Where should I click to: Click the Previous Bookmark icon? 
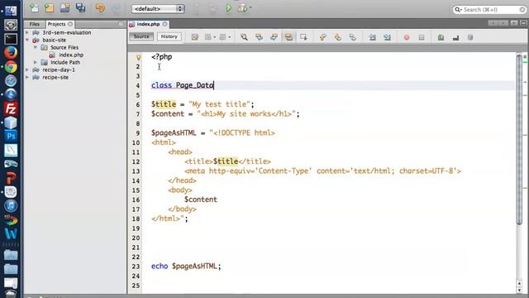(323, 37)
